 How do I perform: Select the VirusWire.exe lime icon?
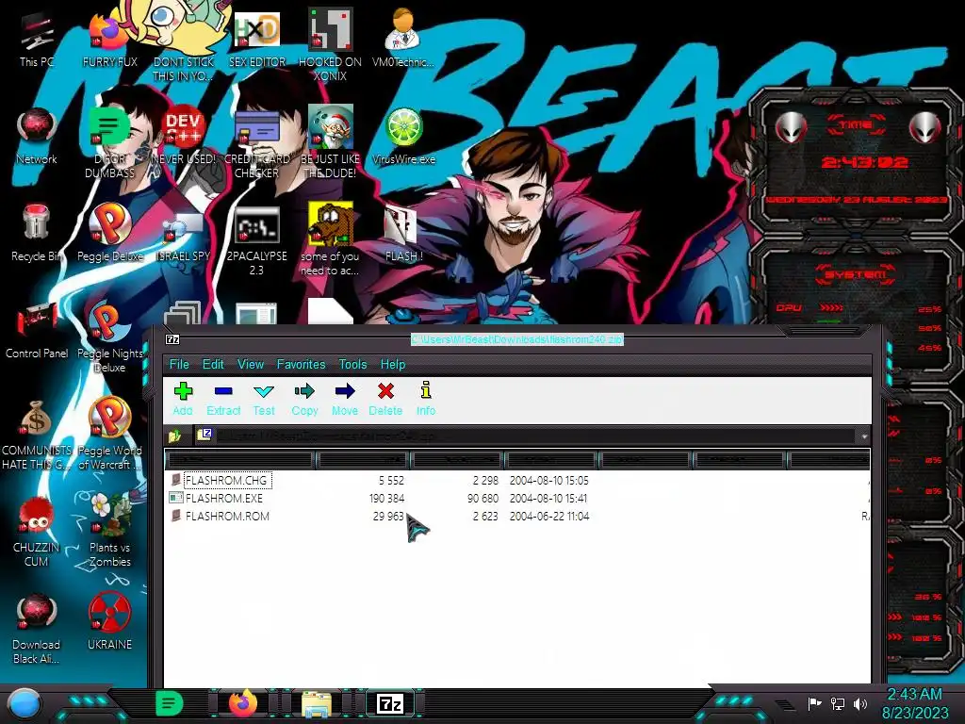[x=403, y=137]
